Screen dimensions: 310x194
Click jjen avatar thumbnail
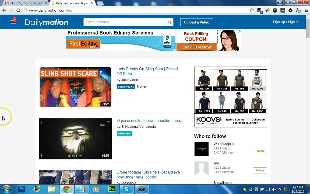202,168
